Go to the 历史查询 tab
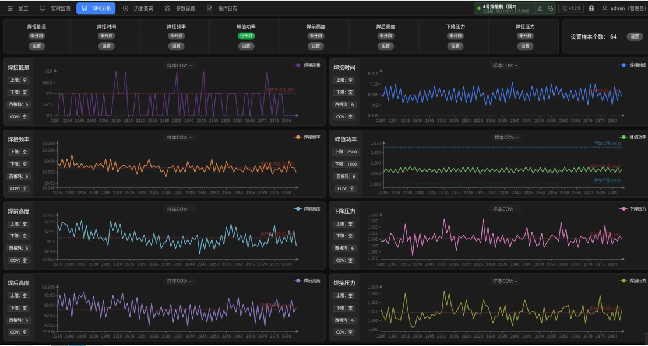Image resolution: width=648 pixels, height=346 pixels. 138,8
